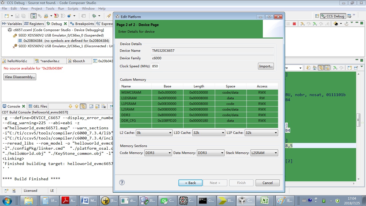
Task: Open the Stack Memory dropdown
Action: click(264, 153)
